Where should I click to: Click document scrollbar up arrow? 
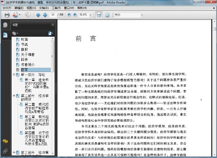coord(214,21)
